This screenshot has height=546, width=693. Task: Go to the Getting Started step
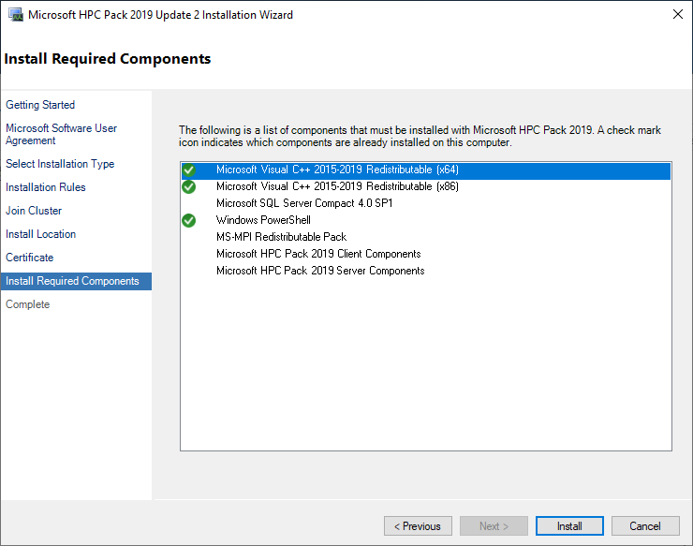click(x=40, y=105)
